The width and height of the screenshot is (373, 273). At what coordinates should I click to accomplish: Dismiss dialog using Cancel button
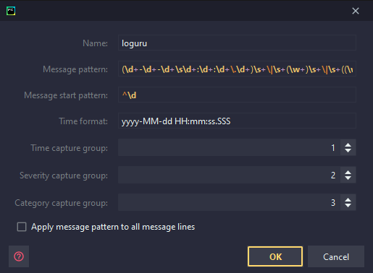[336, 256]
